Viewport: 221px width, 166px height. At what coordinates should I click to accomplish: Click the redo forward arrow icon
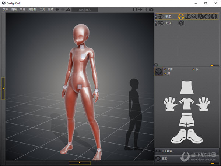point(63,10)
